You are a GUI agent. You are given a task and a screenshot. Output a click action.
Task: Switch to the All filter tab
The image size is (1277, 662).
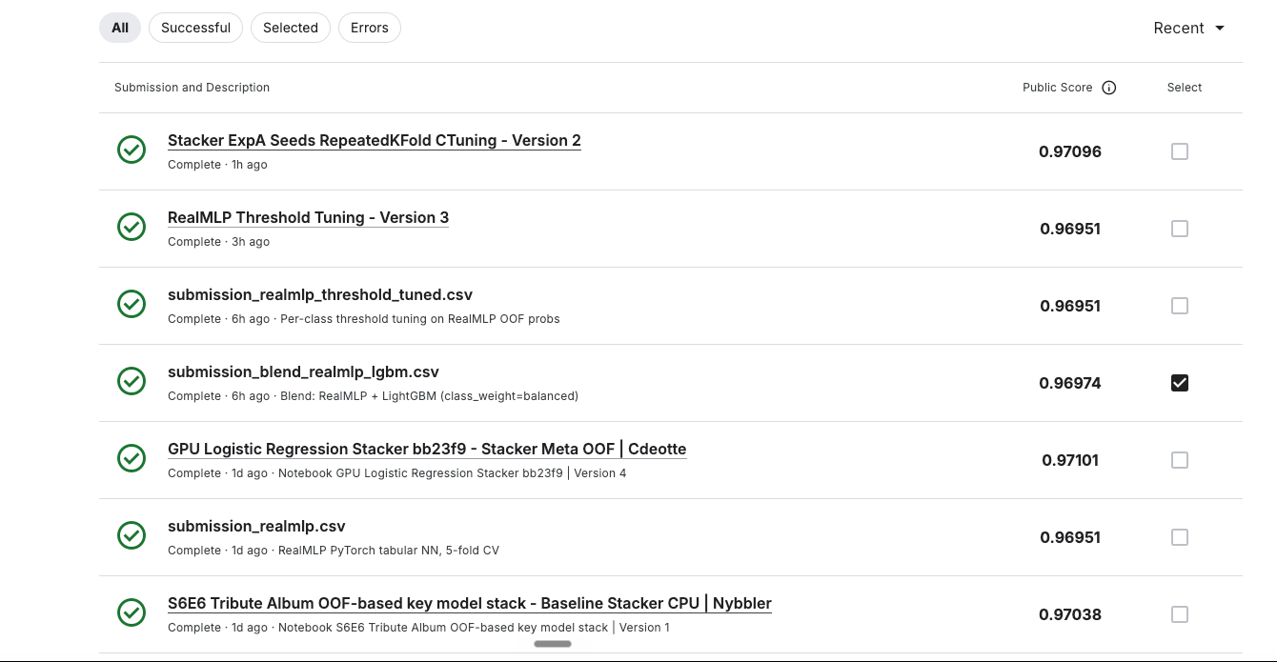120,28
